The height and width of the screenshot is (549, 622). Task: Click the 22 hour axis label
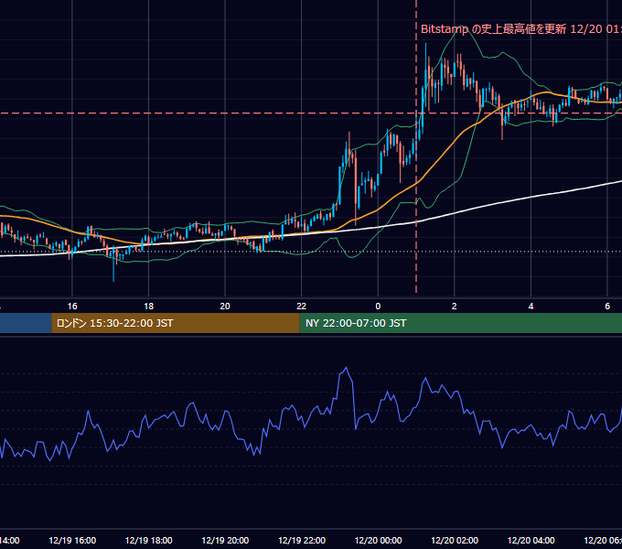302,307
